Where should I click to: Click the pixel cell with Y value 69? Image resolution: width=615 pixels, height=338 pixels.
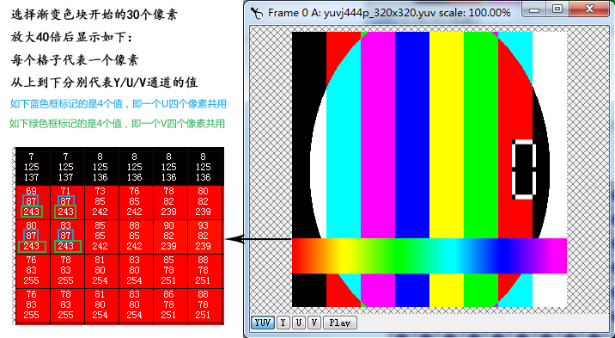pos(33,203)
